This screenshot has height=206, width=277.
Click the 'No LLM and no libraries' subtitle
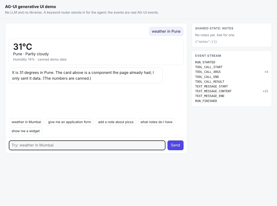click(x=82, y=13)
